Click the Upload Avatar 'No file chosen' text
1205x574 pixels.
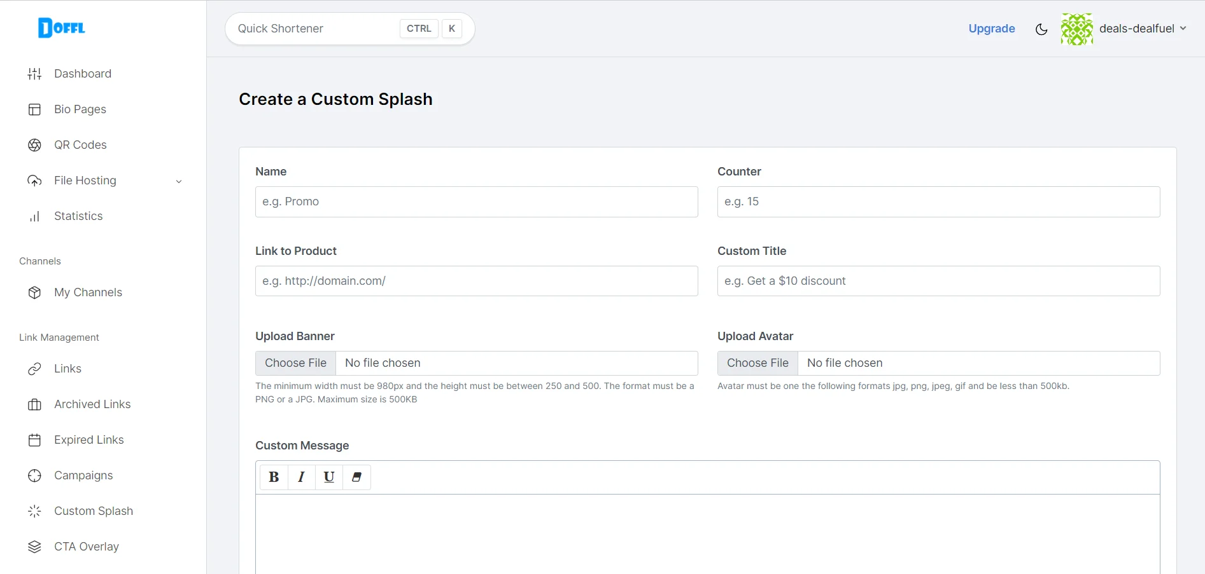pos(845,363)
